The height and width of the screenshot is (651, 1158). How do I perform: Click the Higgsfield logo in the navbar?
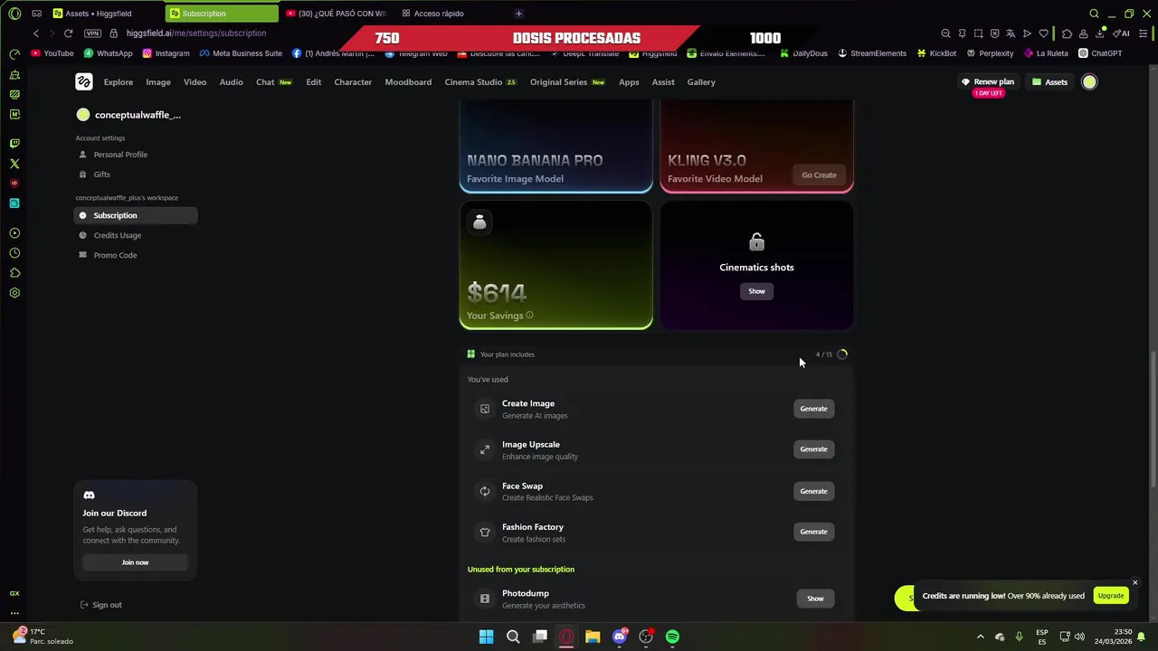click(84, 82)
